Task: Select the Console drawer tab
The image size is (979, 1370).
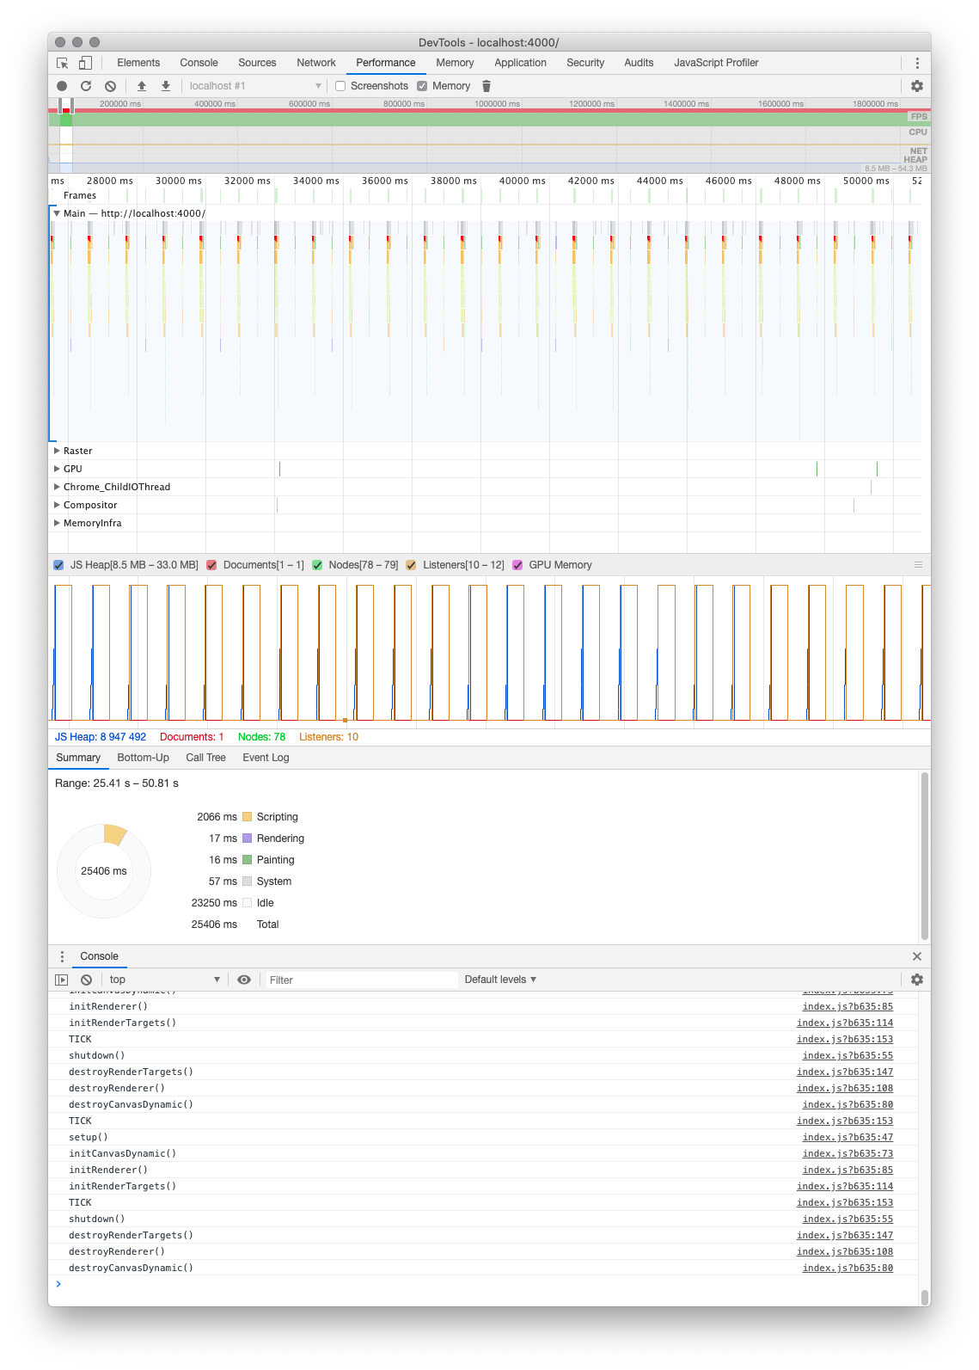Action: [99, 956]
